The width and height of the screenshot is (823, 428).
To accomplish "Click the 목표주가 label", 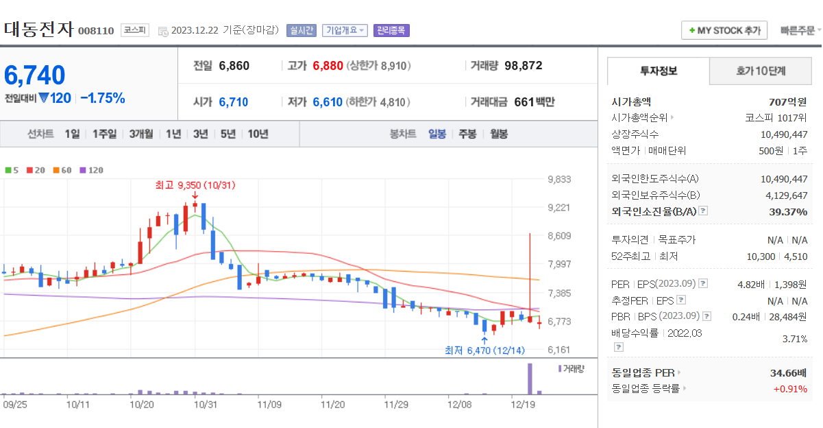I will point(676,240).
